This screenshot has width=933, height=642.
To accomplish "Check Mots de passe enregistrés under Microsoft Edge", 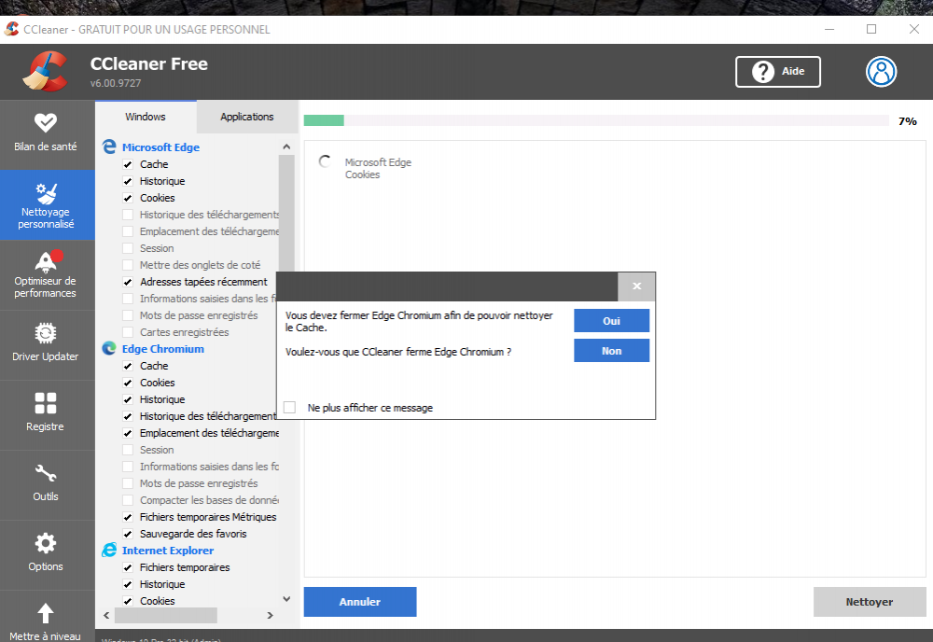I will pos(127,315).
